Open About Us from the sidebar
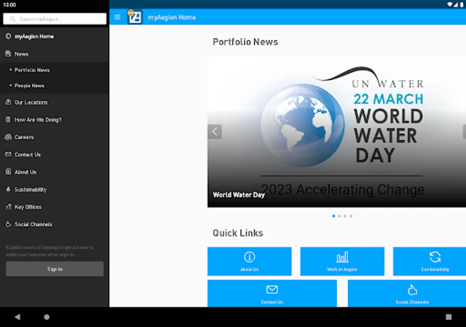 click(55, 172)
